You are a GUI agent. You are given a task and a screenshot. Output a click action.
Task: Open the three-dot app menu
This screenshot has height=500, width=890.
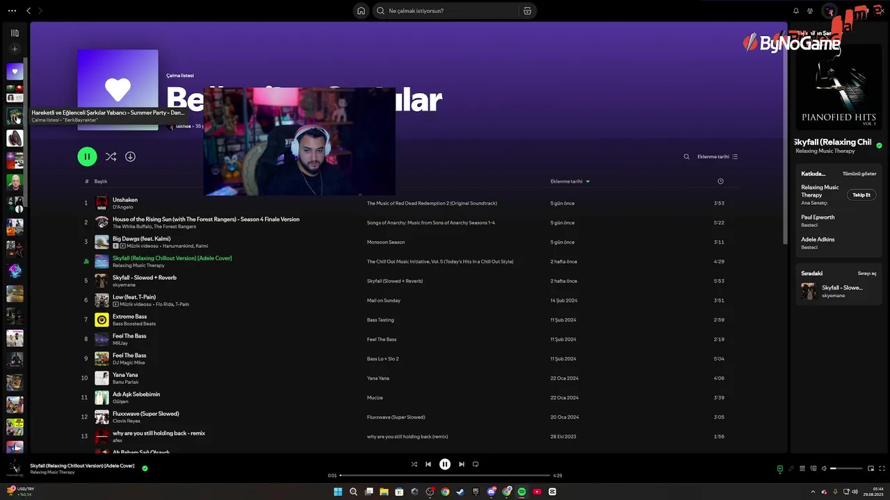pyautogui.click(x=12, y=10)
